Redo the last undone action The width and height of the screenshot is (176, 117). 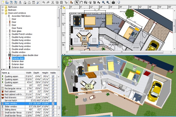pos(48,2)
